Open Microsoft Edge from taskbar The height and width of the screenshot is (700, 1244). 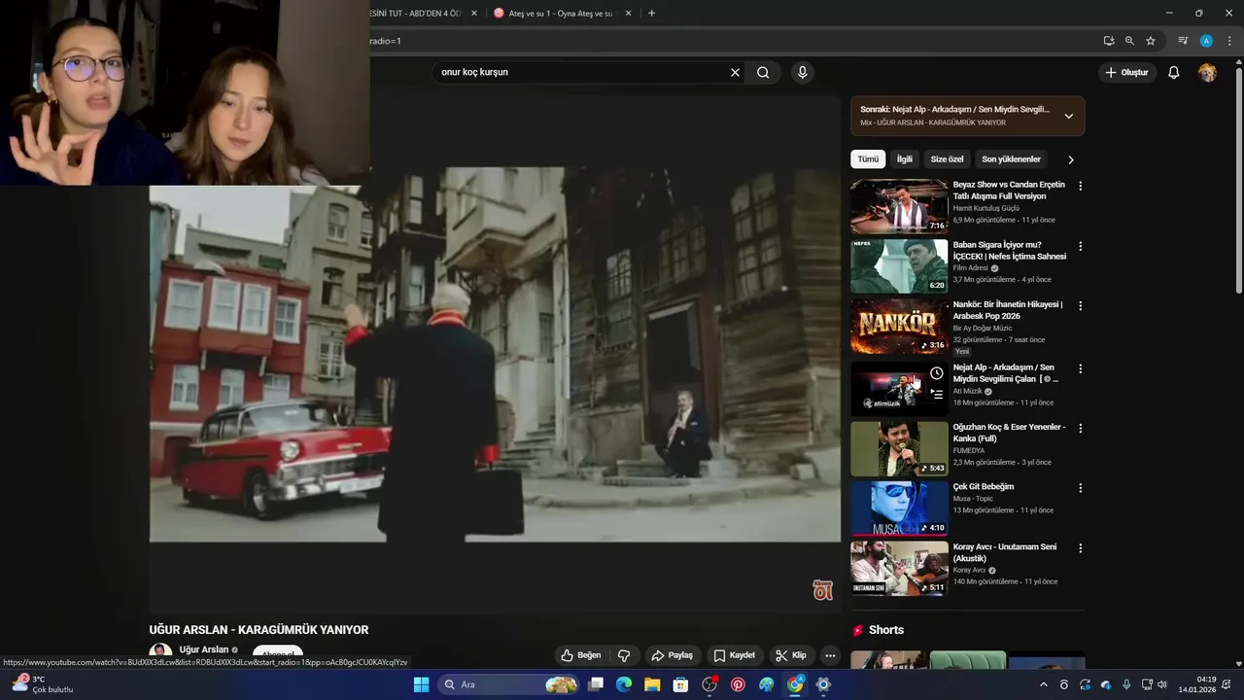click(x=624, y=684)
